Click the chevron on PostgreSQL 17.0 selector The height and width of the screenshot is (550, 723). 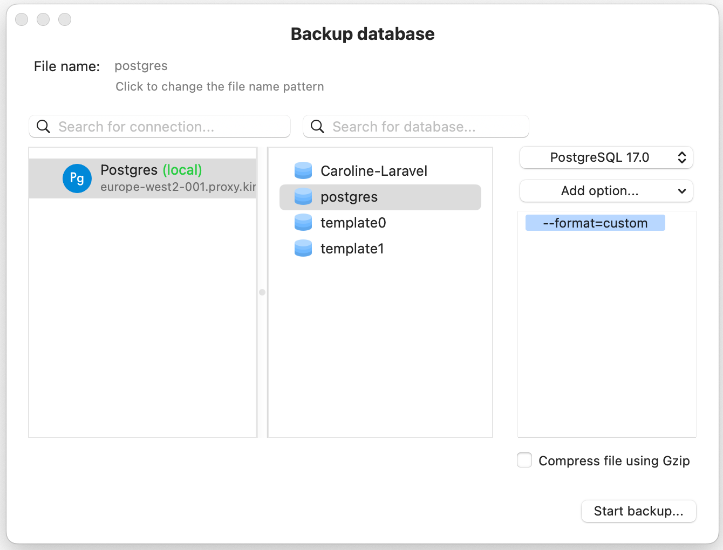click(683, 157)
